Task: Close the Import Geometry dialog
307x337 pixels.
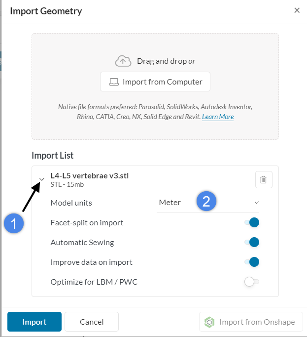Action: pos(297,10)
